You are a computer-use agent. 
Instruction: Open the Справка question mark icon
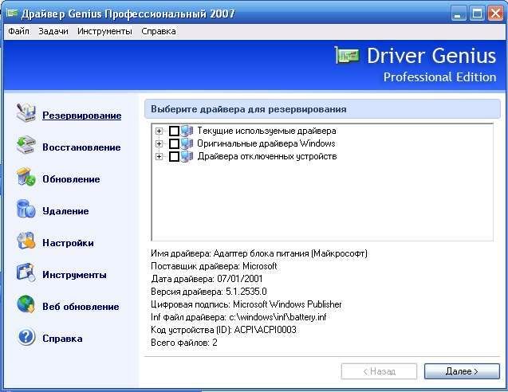[x=26, y=338]
